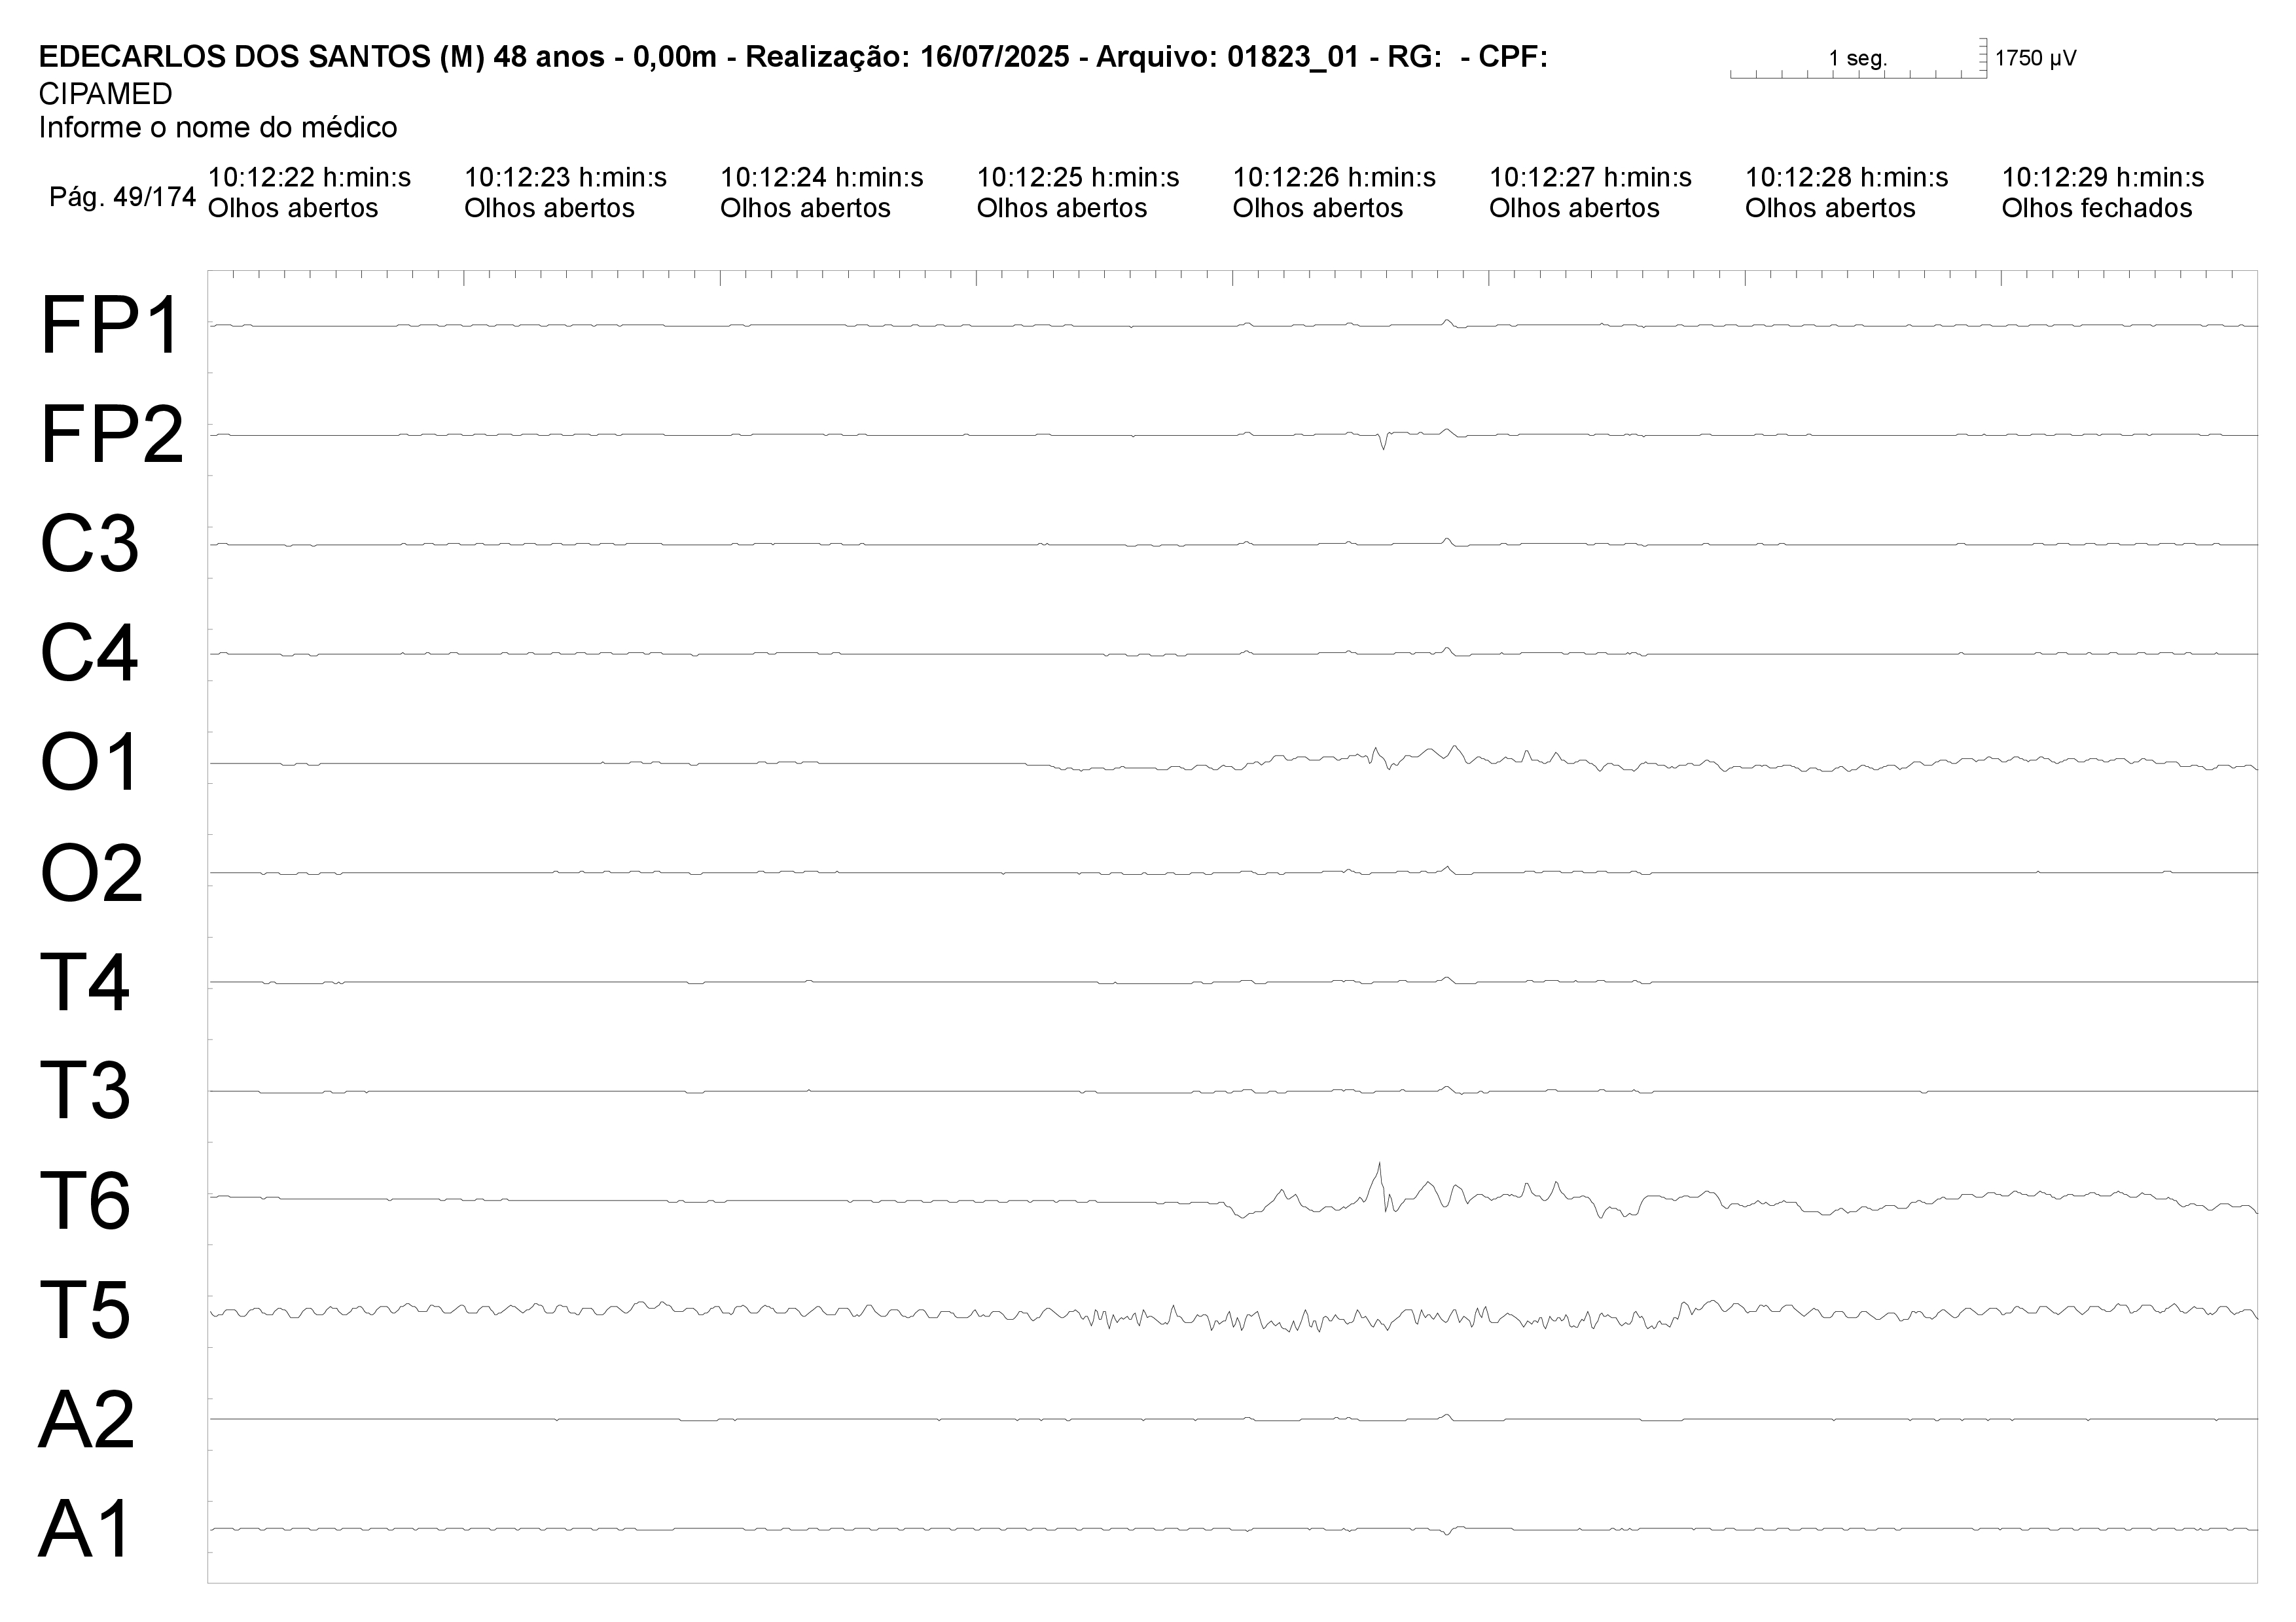Click the downward spike on FP2 trace
Image resolution: width=2296 pixels, height=1622 pixels.
tap(1383, 441)
